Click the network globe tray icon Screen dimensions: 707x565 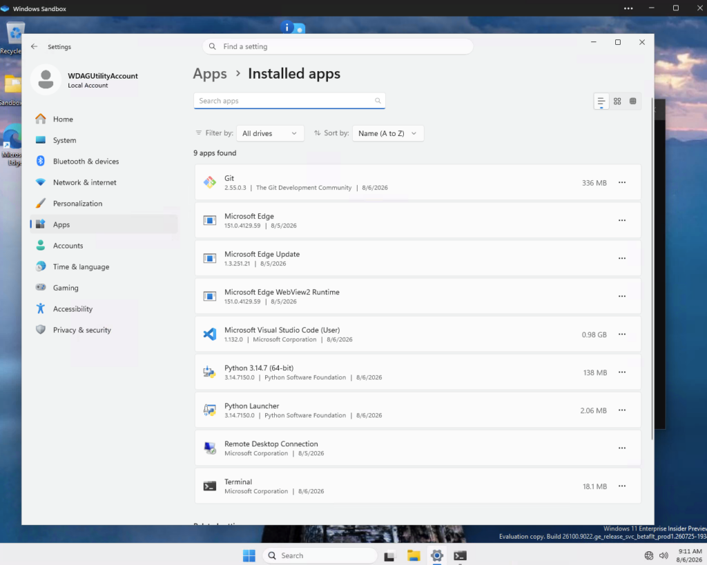649,555
